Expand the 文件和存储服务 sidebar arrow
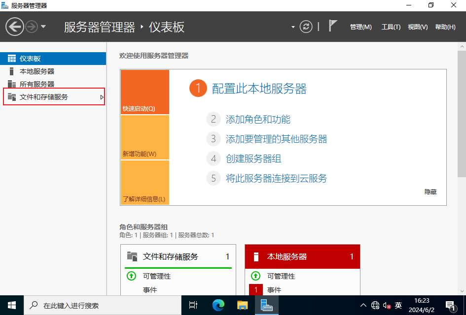This screenshot has width=466, height=315. 102,97
